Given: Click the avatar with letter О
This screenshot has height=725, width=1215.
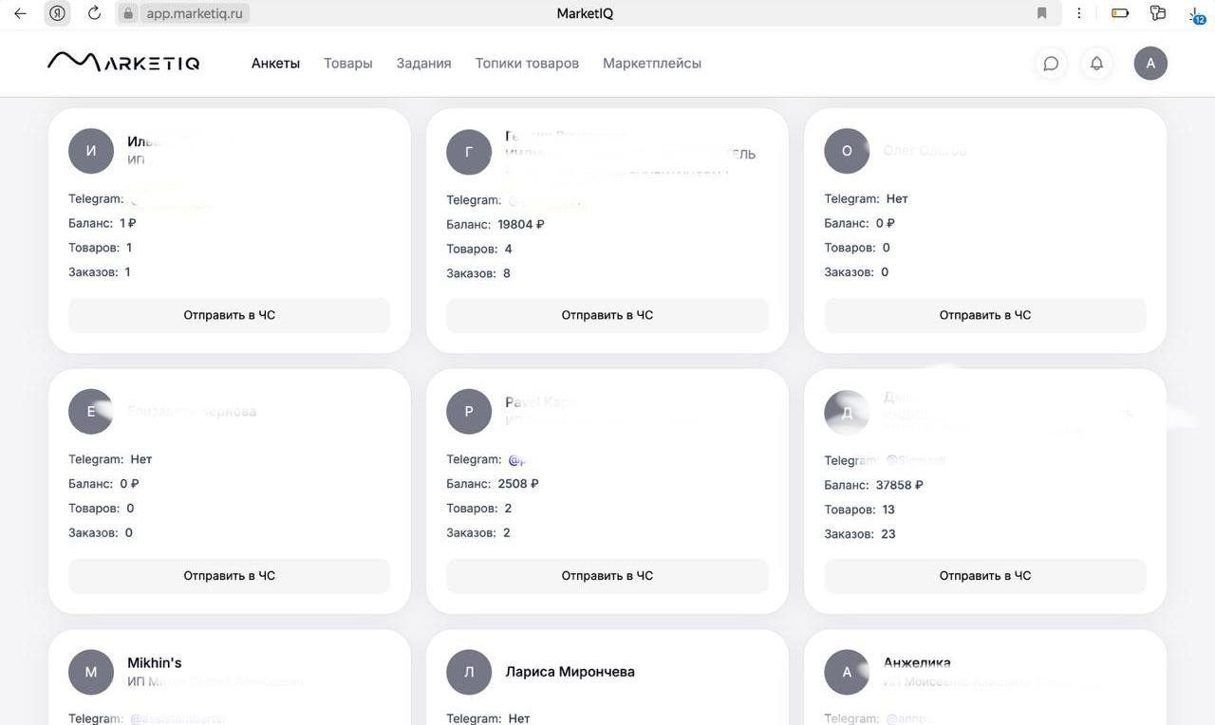Looking at the screenshot, I should [x=847, y=151].
